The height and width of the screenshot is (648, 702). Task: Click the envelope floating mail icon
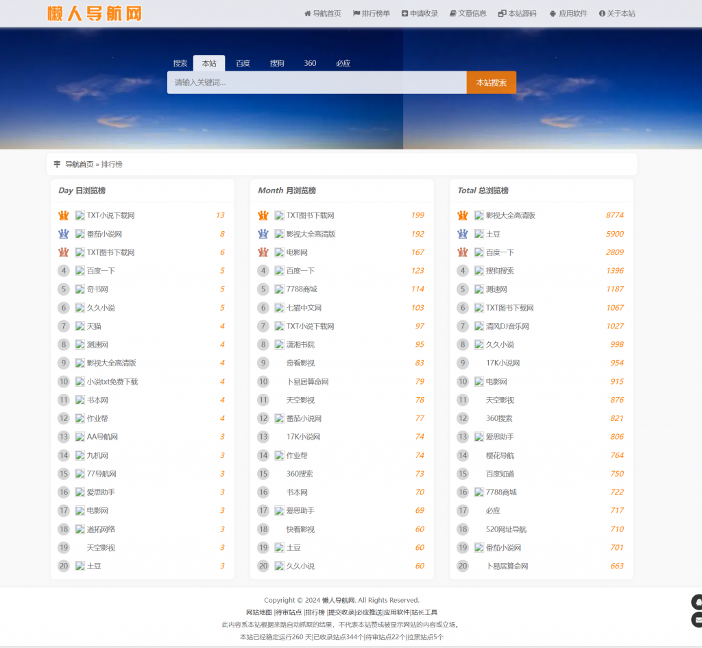point(697,620)
